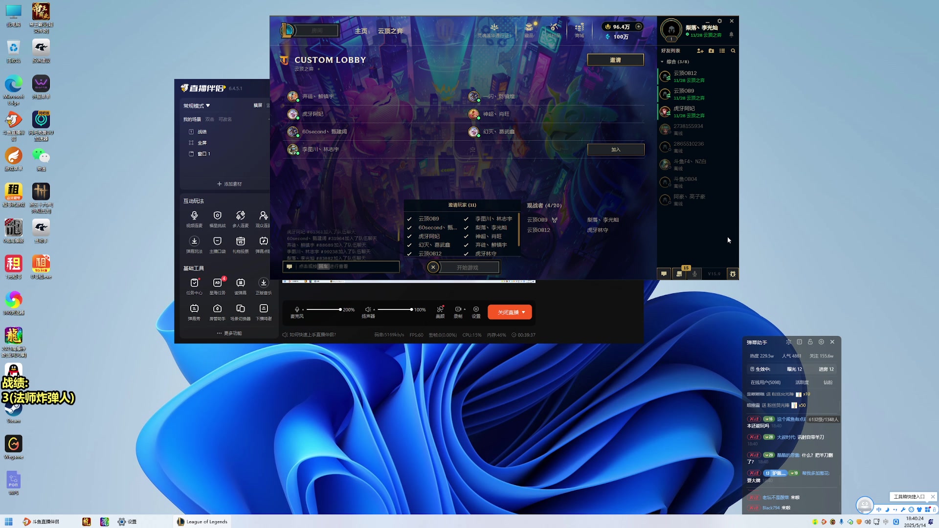
Task: Adjust speaker volume slider 100%
Action: click(x=395, y=310)
